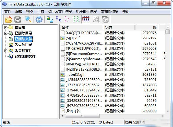This screenshot has width=173, height=127.
Task: Select file [5]DocumentSumma...
Action: (x=84, y=54)
